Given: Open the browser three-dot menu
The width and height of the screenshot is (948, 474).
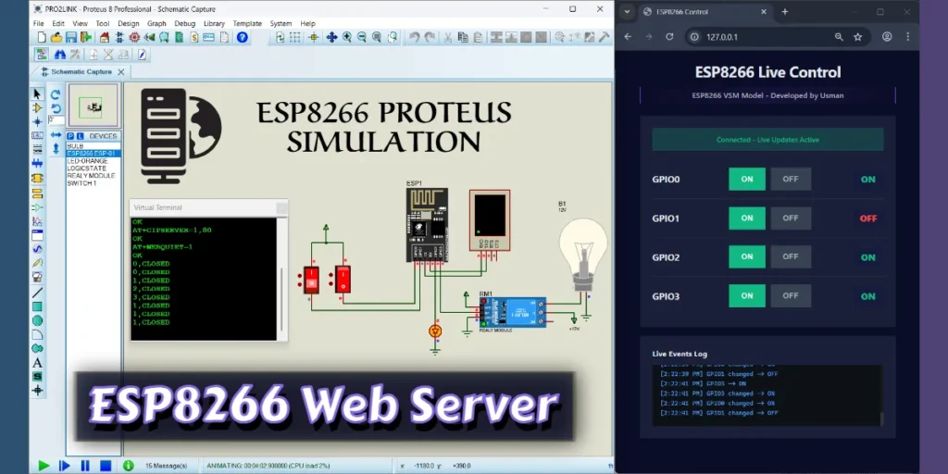Looking at the screenshot, I should tap(907, 37).
